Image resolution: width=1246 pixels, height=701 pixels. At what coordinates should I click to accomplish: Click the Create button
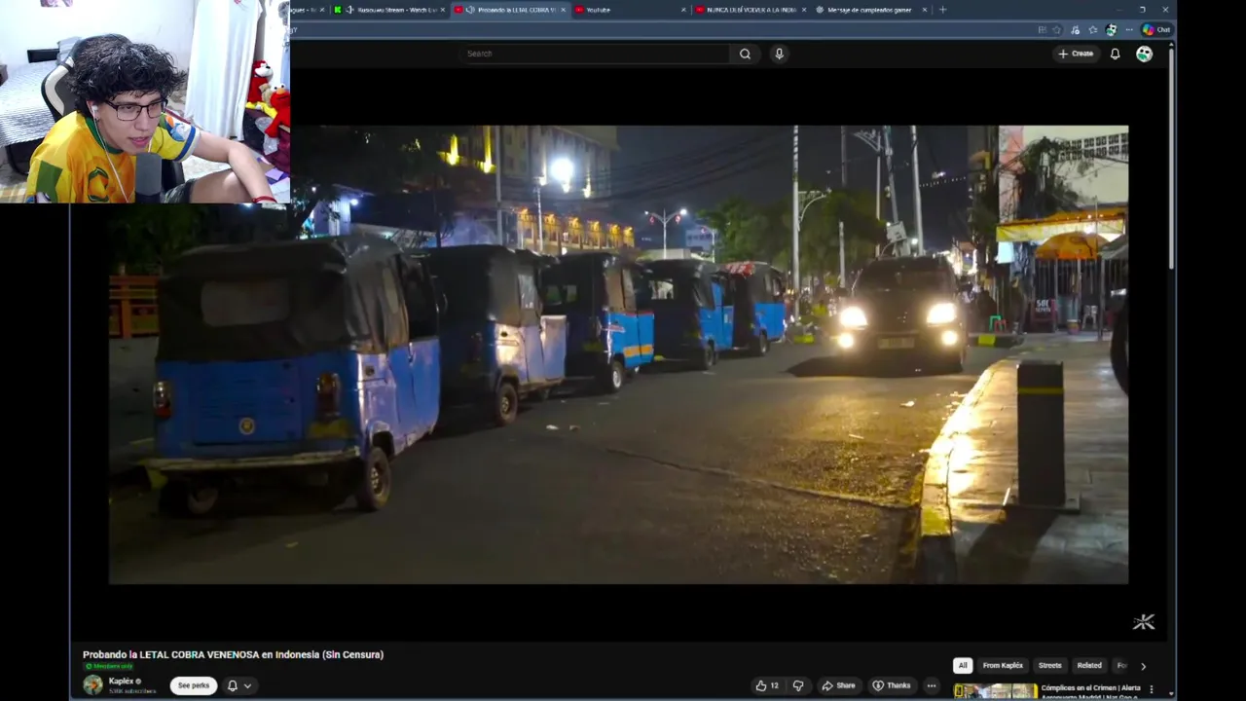(x=1076, y=54)
